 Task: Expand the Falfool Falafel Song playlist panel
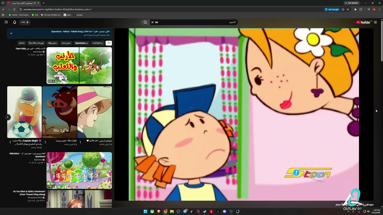11,33
